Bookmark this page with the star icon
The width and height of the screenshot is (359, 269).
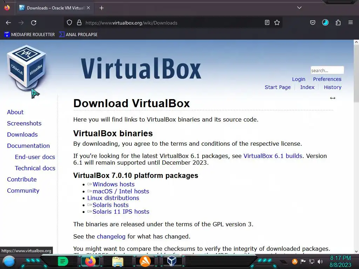(x=277, y=23)
